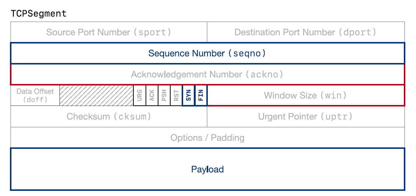This screenshot has width=416, height=196.
Task: Click the highlighted FIN flag box
Action: pyautogui.click(x=201, y=95)
